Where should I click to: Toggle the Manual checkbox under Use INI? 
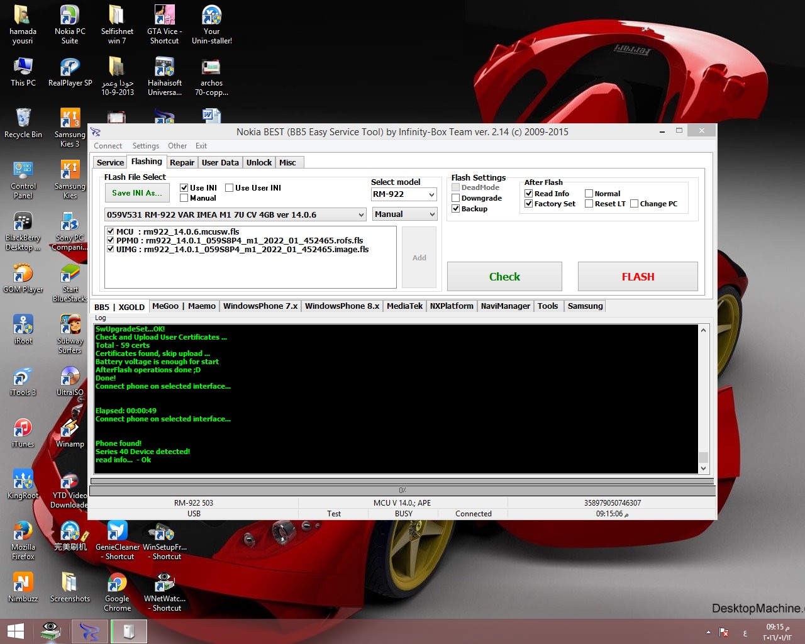[x=184, y=197]
